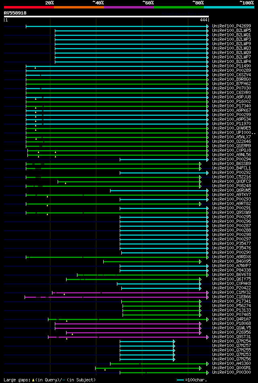Select the UniRef100_C1MV32 label
Viewport: 258px width, 383px height.
coord(232,292)
